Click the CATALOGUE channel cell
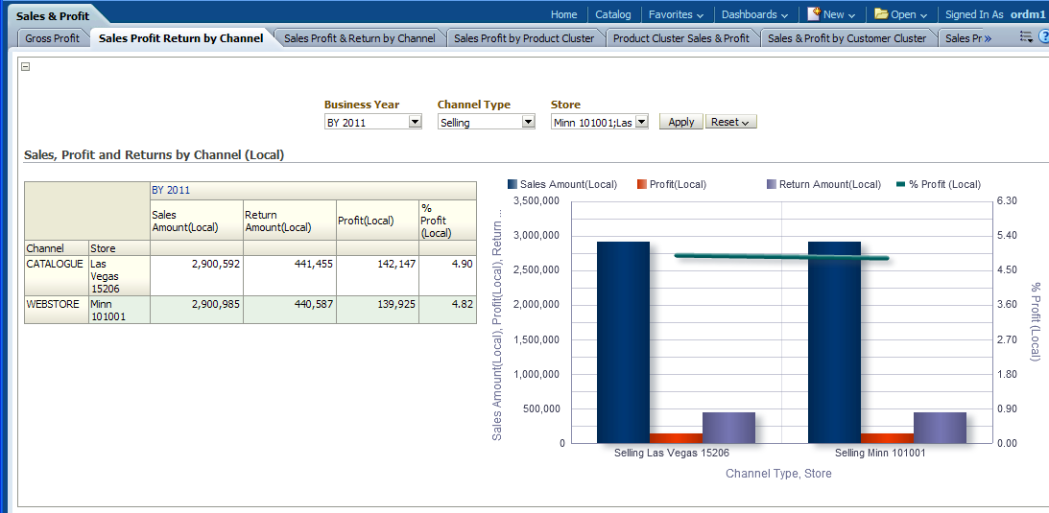 [57, 276]
